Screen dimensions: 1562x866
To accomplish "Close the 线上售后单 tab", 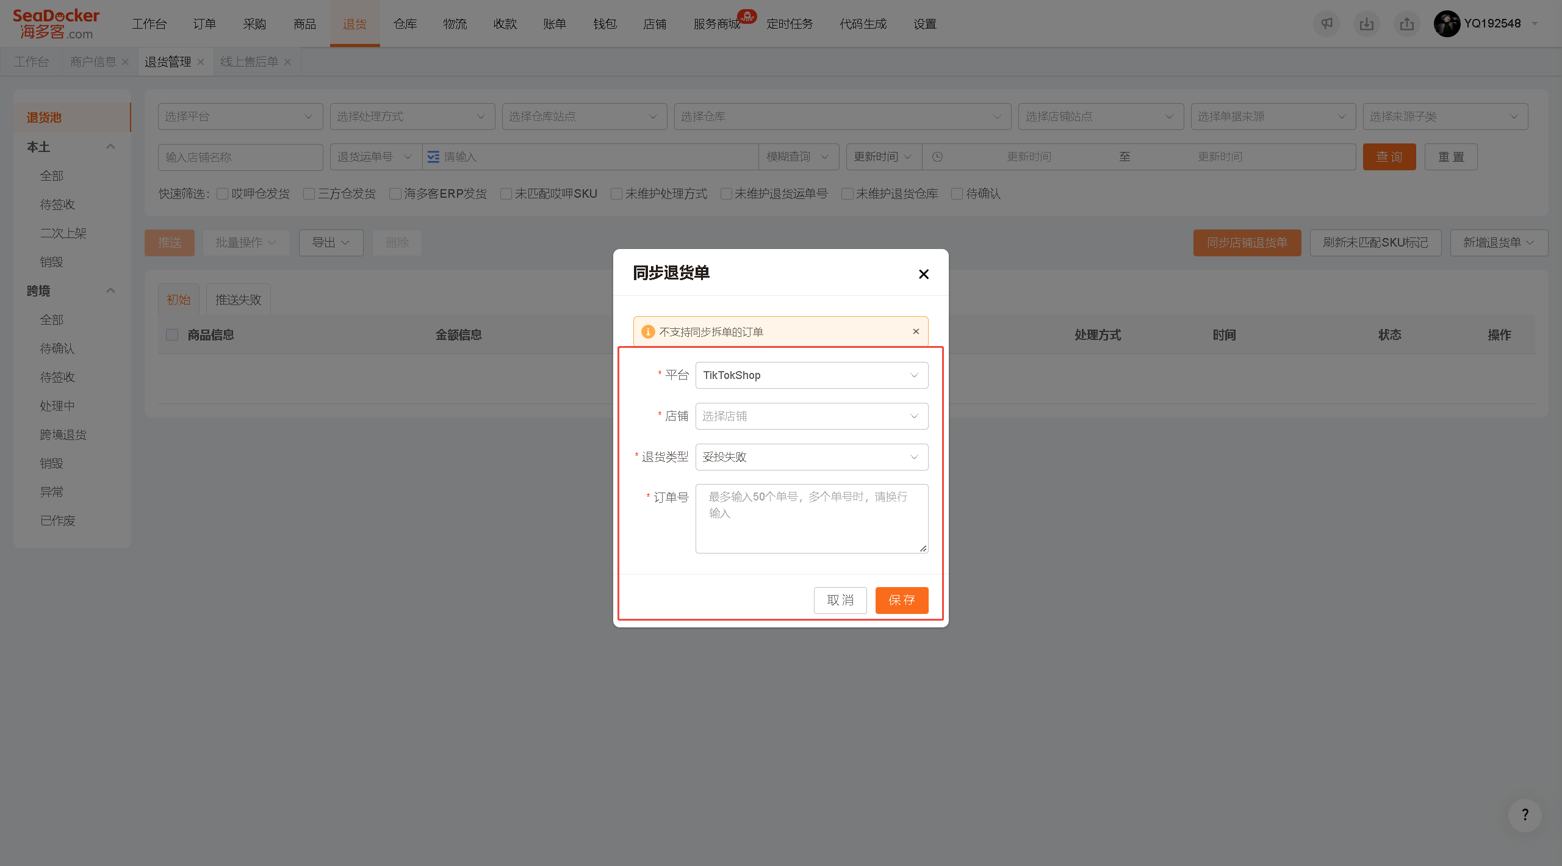I will (x=287, y=62).
